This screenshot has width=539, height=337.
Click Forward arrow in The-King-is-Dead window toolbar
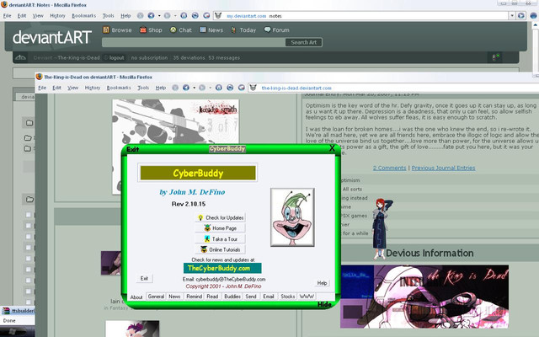point(202,88)
